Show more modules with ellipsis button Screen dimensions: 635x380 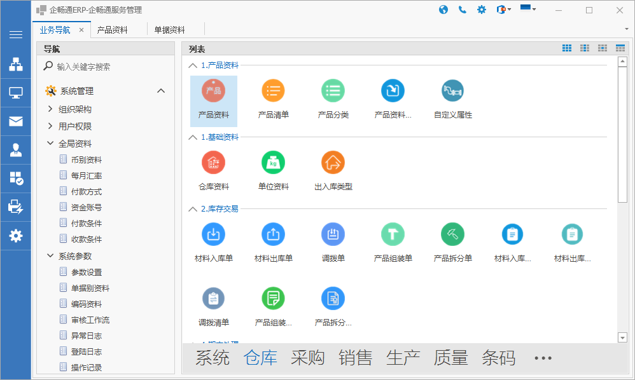click(543, 358)
